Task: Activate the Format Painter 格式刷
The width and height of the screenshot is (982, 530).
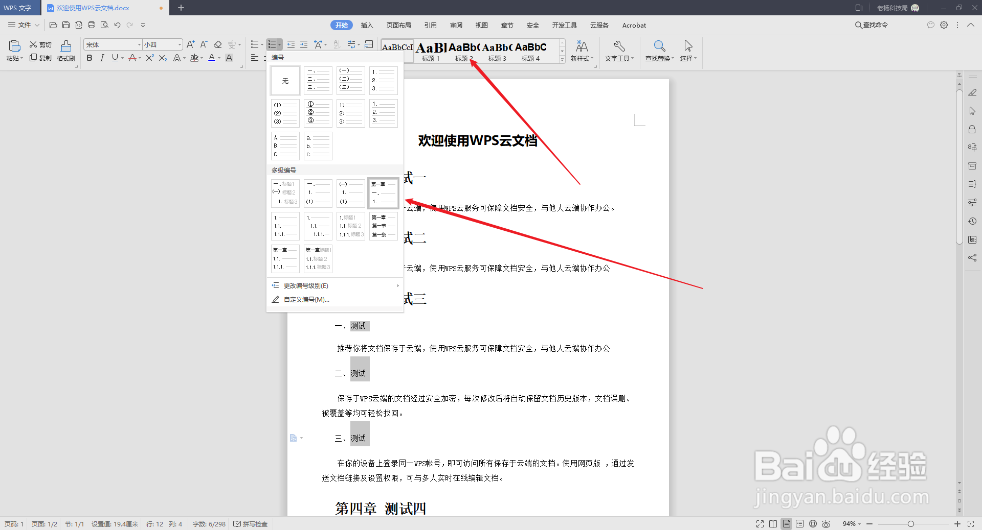Action: 66,52
